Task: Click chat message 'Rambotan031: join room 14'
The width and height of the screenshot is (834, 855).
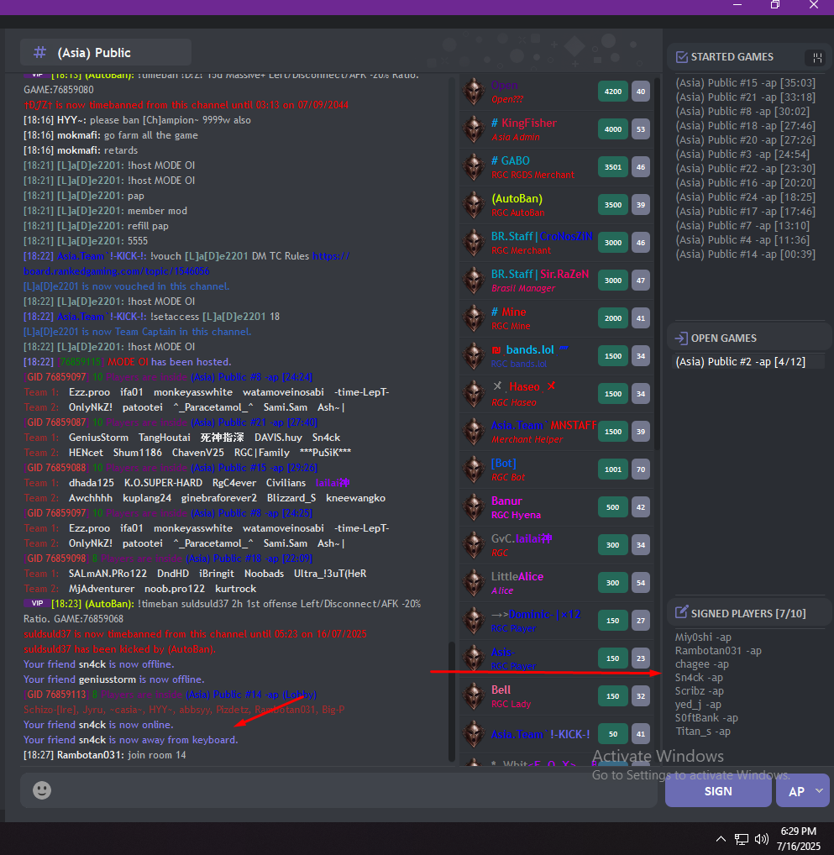Action: [105, 755]
